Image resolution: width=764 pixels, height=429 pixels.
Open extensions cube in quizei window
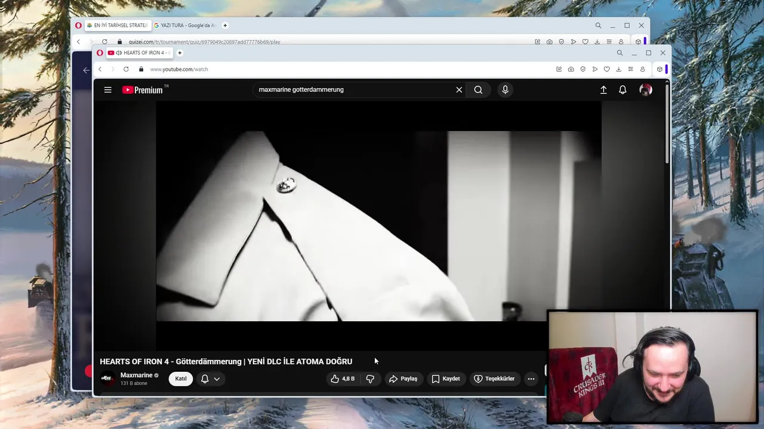coord(638,42)
